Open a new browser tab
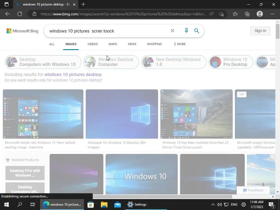280x210 pixels. click(83, 4)
